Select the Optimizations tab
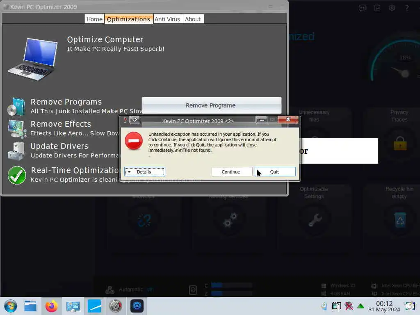Screen dimensions: 420x315 click(x=128, y=19)
